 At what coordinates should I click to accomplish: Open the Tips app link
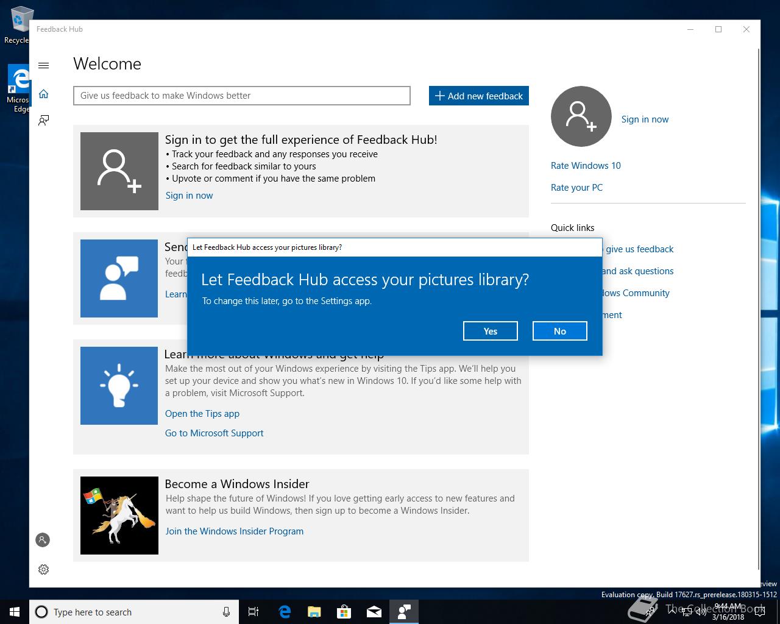click(x=202, y=414)
